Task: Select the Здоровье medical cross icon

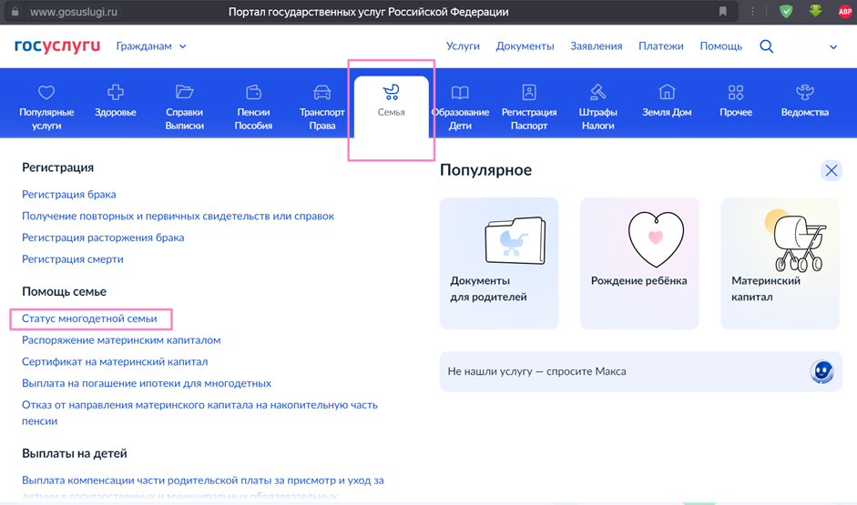Action: tap(116, 92)
